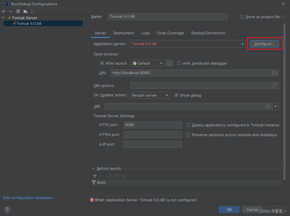Click the HTTPs port field
The image size is (290, 216).
click(152, 135)
